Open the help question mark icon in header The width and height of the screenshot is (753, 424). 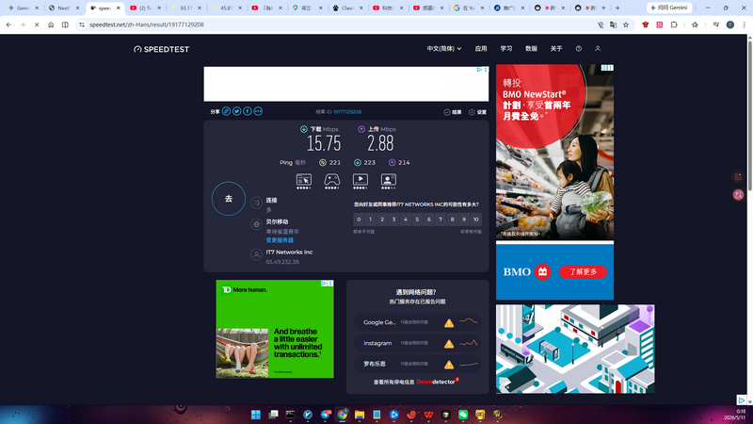[x=579, y=49]
